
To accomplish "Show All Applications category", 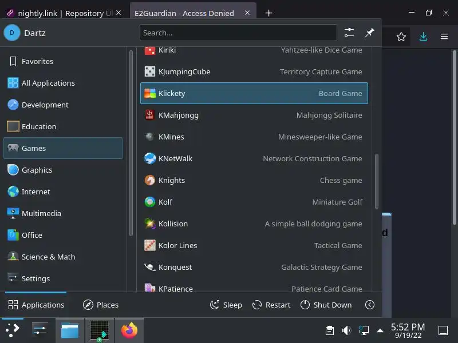I will tap(63, 83).
